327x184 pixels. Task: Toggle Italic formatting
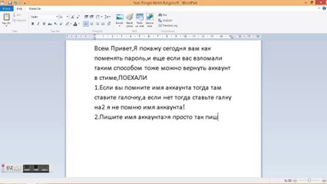click(38, 24)
